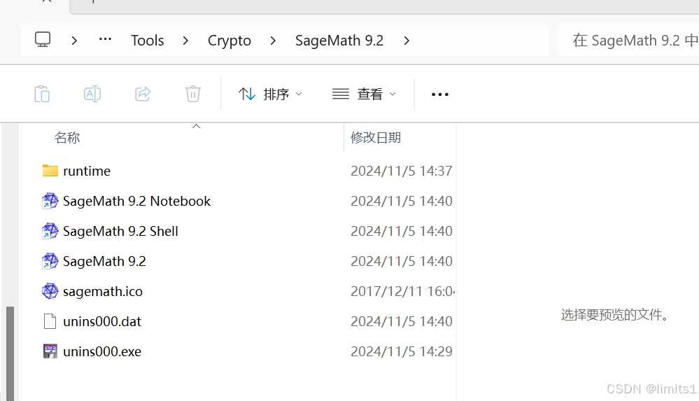Screen dimensions: 699x401
Task: Navigate to Crypto in the breadcrumb
Action: pyautogui.click(x=229, y=41)
